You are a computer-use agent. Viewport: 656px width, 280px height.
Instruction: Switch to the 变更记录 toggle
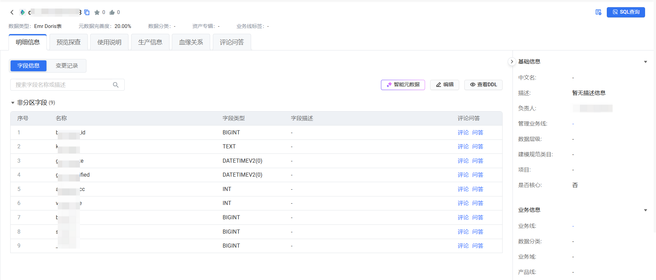67,66
